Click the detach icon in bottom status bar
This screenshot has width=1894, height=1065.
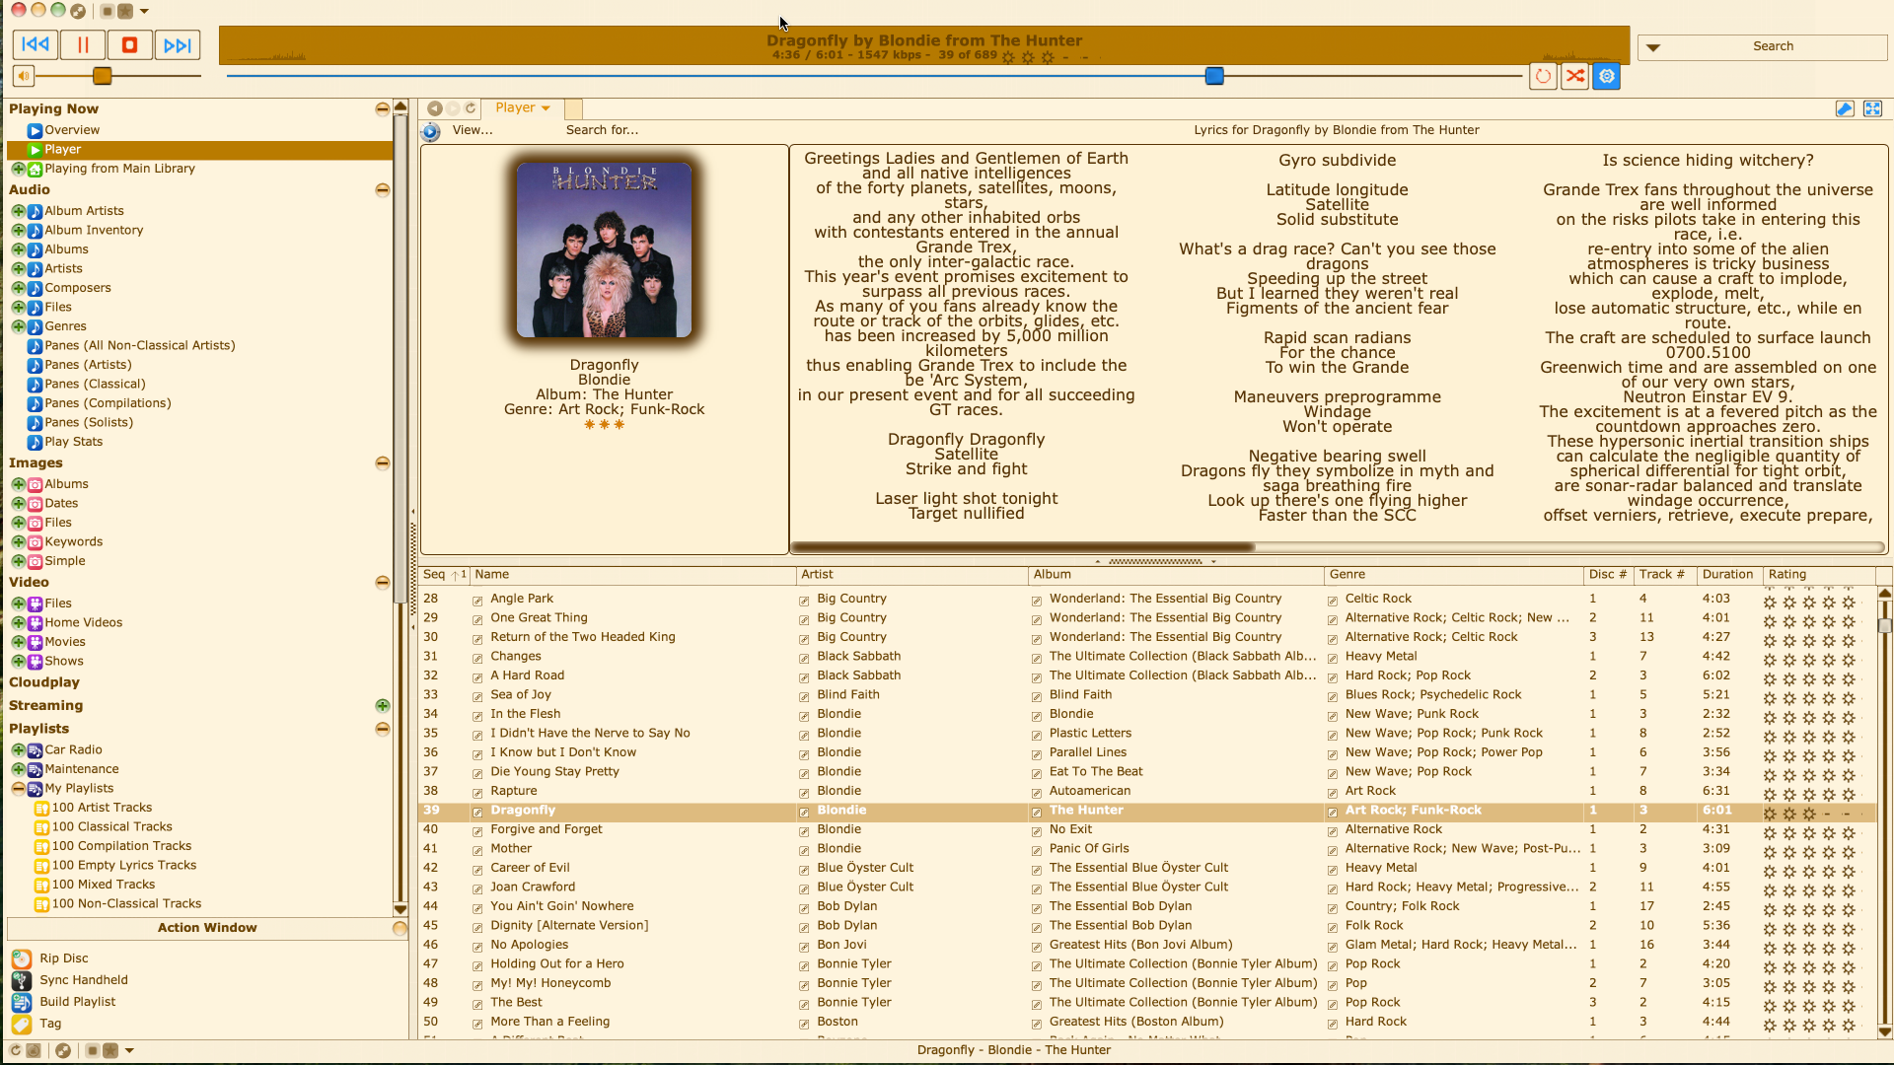click(63, 1051)
